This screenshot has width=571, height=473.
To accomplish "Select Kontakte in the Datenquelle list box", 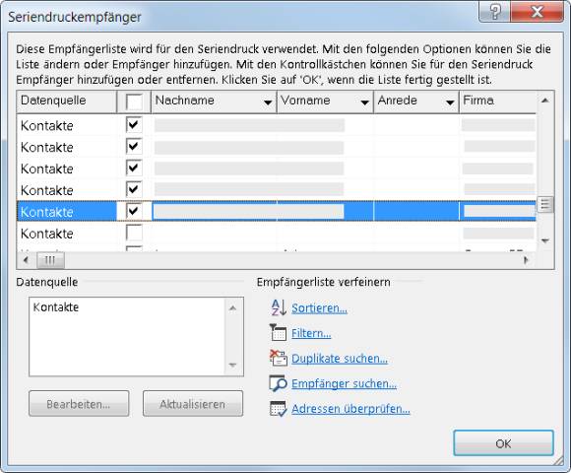I will (56, 307).
